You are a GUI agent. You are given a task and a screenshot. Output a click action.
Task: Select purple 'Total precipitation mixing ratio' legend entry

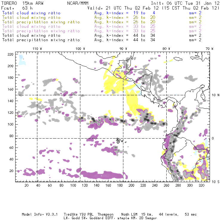pos(41,31)
